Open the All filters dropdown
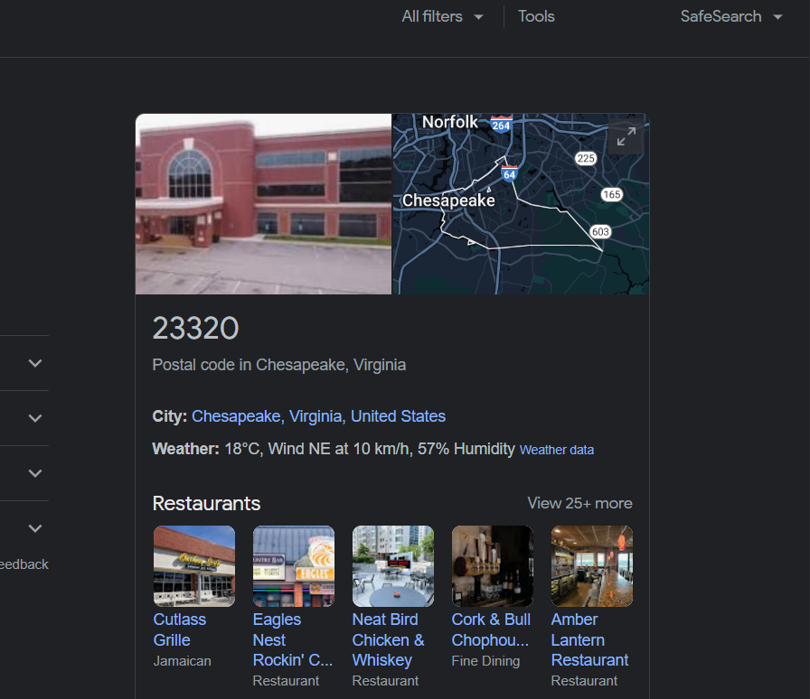The image size is (810, 699). [443, 16]
